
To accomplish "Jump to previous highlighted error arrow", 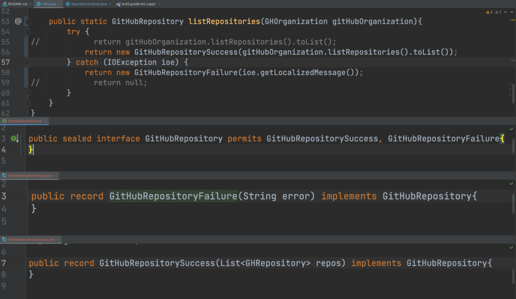I will click(x=504, y=12).
